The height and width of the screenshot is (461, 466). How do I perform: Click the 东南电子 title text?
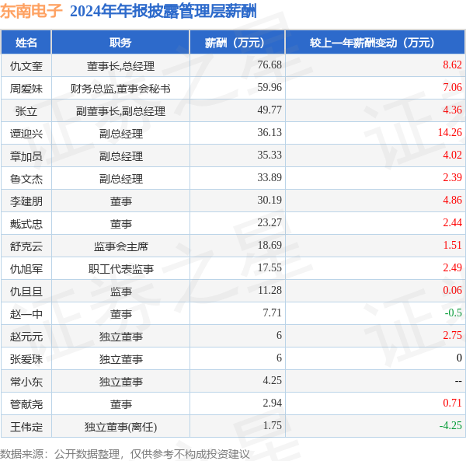click(x=31, y=12)
